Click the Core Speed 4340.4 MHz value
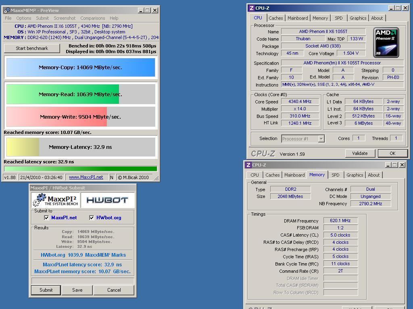 300,101
